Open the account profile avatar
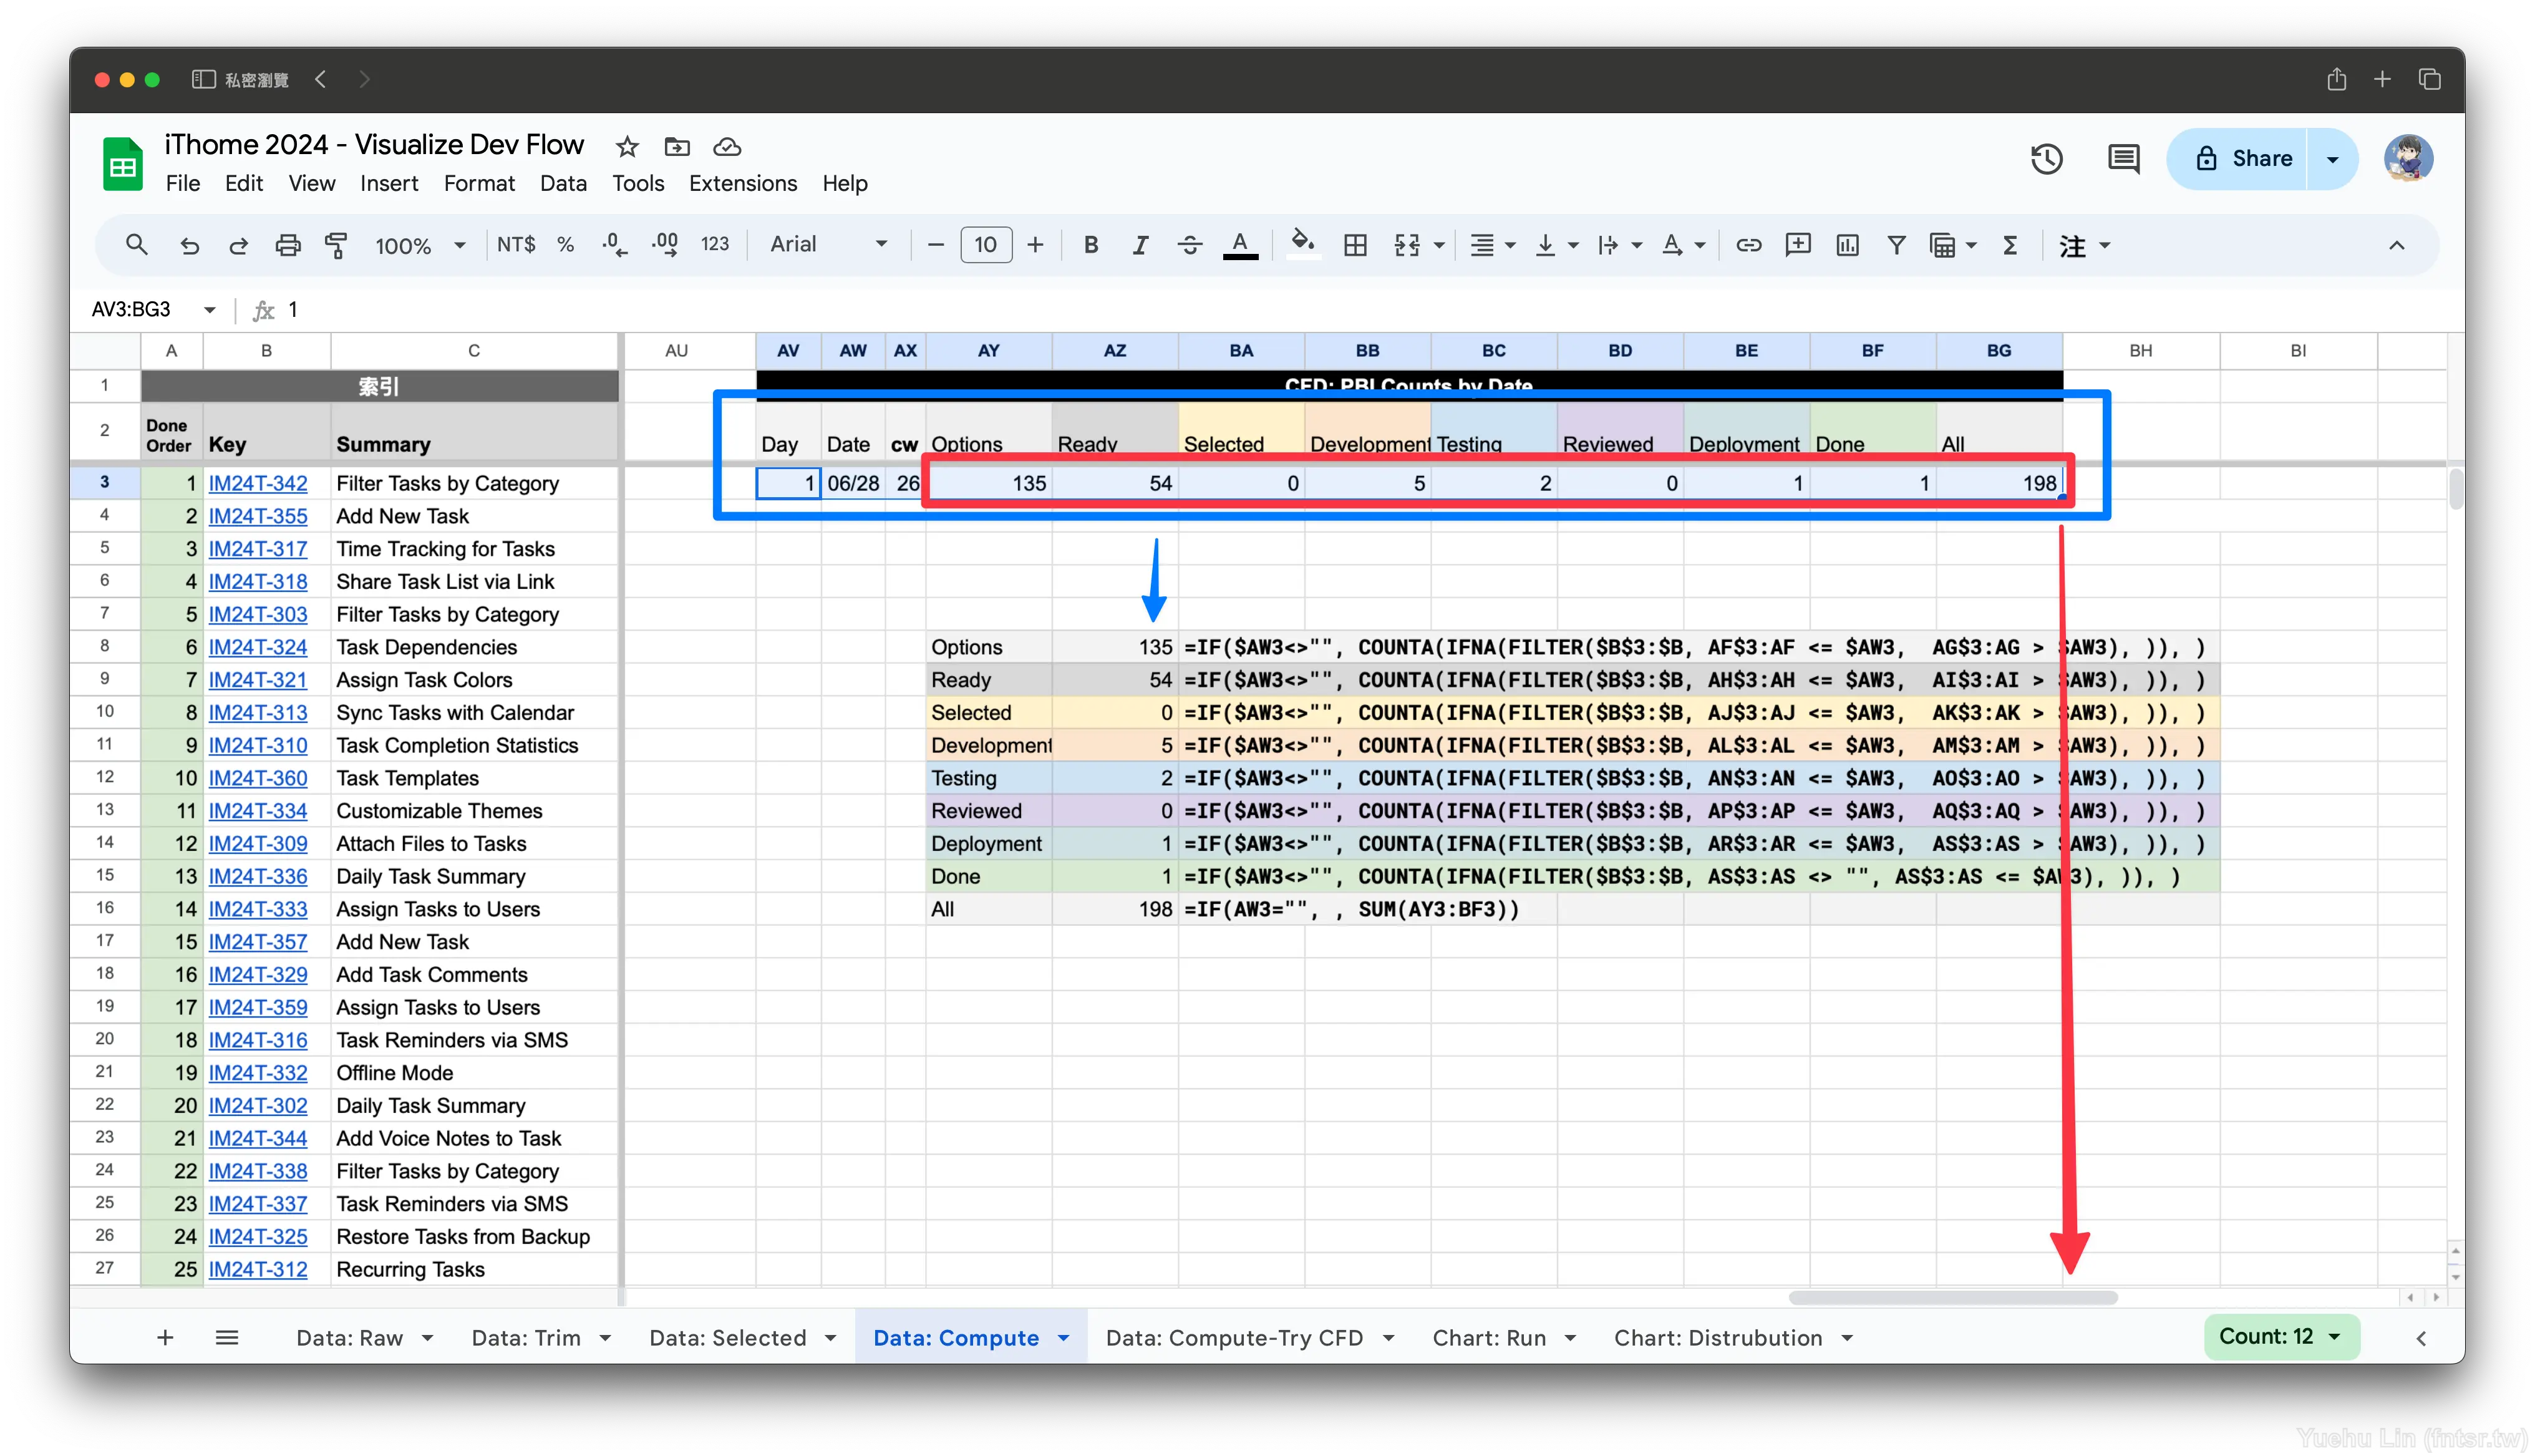The image size is (2535, 1456). 2408,159
